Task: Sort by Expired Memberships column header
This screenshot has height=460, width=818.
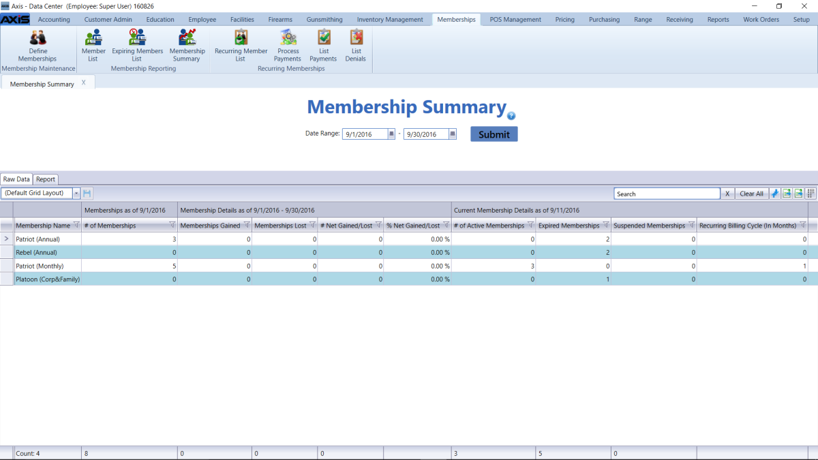Action: click(569, 226)
